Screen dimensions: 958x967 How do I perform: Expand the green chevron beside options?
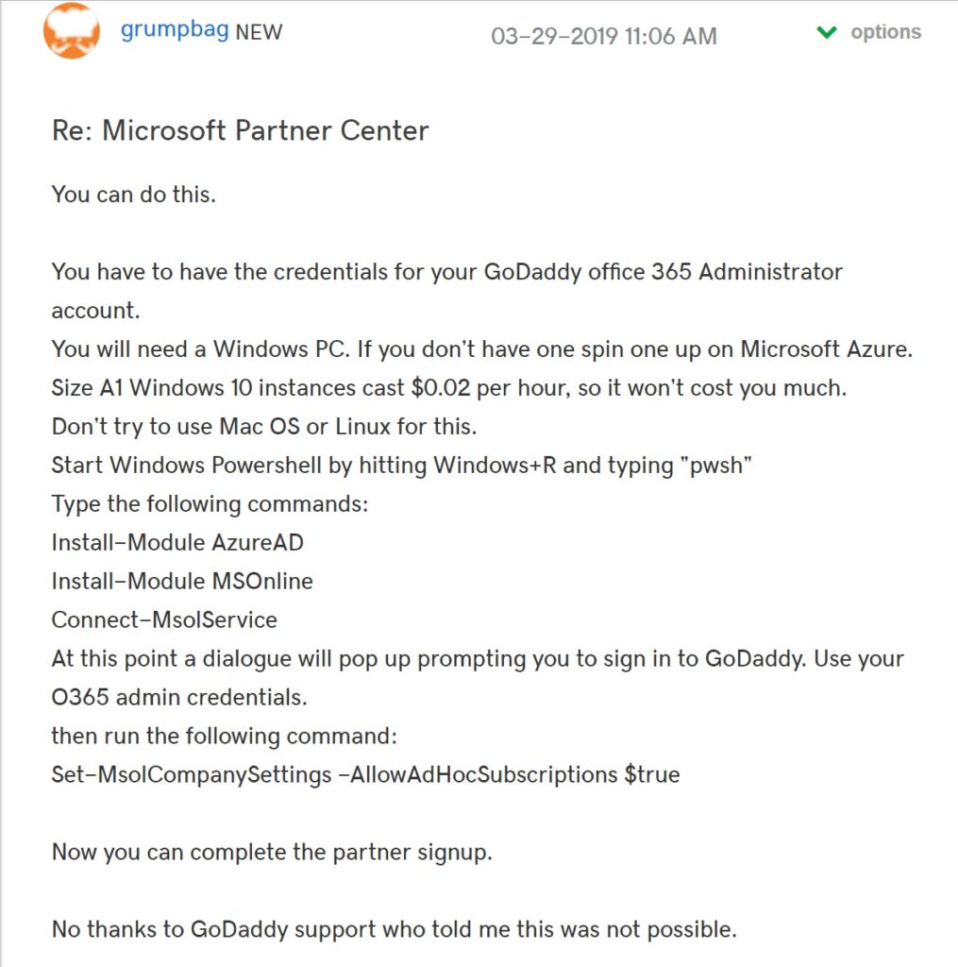[826, 32]
